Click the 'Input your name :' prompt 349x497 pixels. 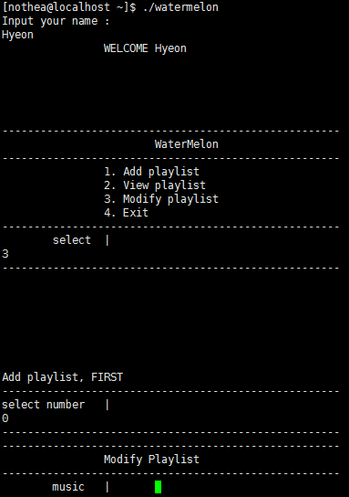[56, 21]
